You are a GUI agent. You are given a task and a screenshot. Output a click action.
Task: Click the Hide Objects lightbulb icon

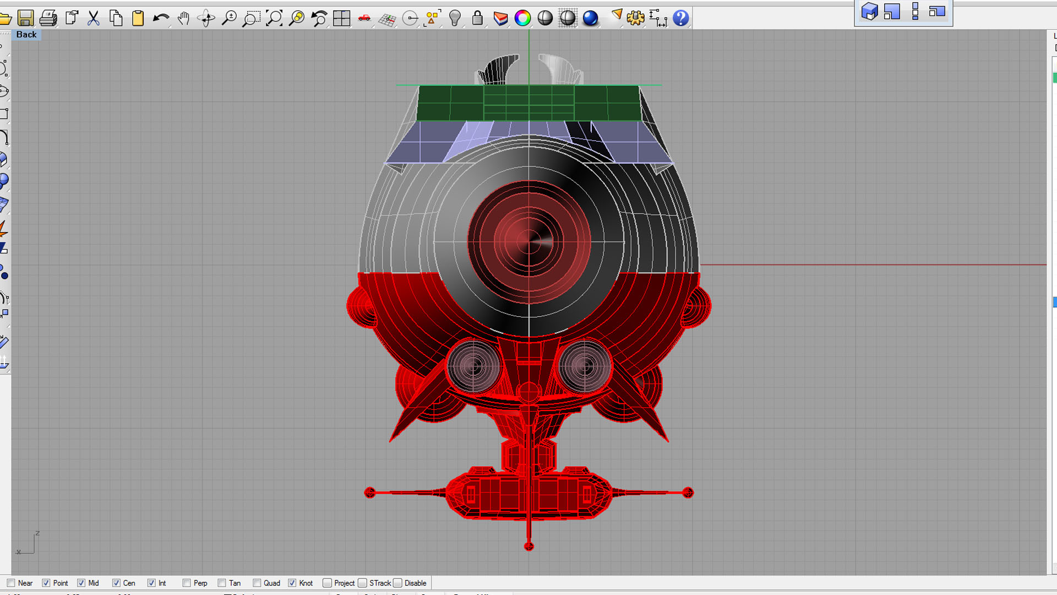[x=455, y=18]
